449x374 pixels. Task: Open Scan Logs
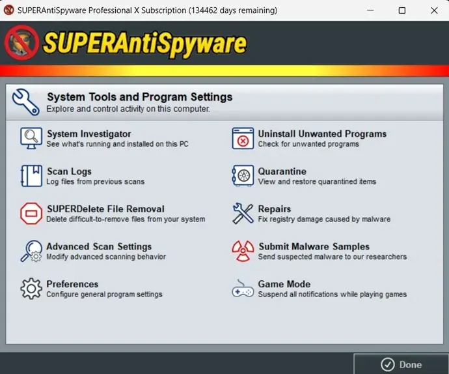point(69,171)
